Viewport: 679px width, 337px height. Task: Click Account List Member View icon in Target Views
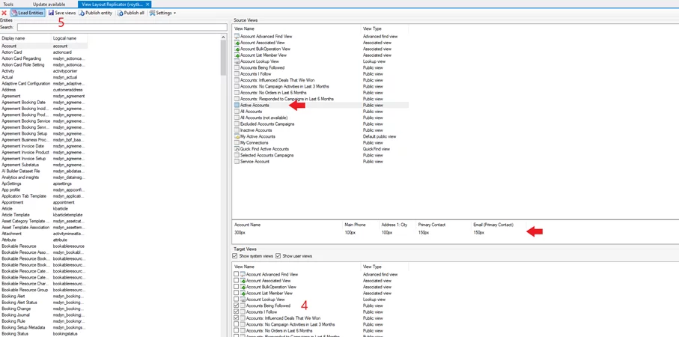pos(243,294)
